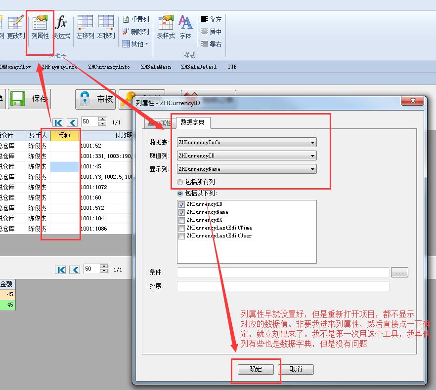Open the 列属性 column properties tool
The image size is (436, 390).
[40, 27]
